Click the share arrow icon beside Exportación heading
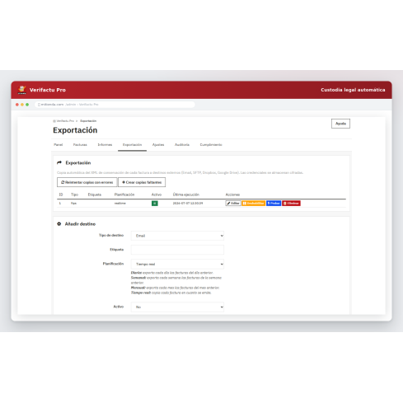403x403 pixels. (x=59, y=162)
